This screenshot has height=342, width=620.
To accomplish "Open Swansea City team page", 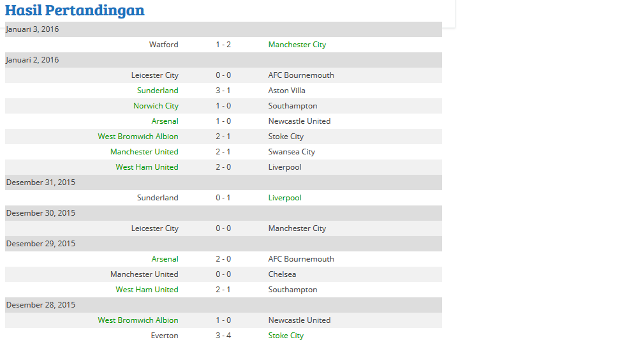I will click(292, 152).
